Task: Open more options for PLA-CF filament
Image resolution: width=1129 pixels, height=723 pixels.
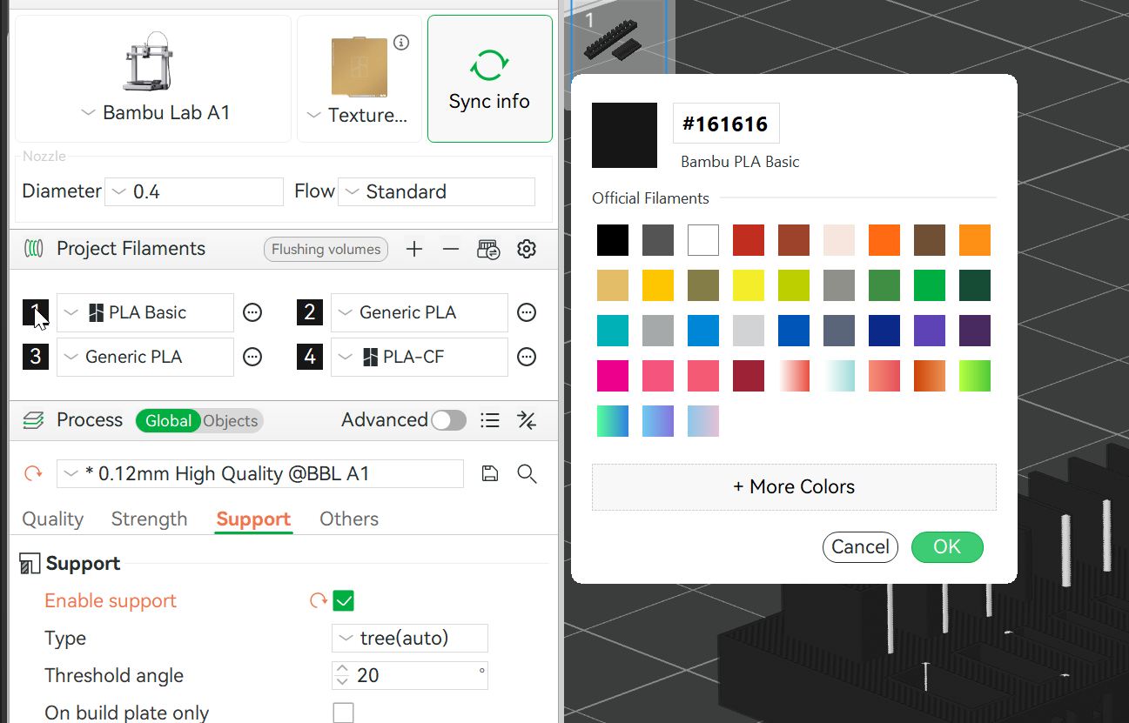Action: 526,357
